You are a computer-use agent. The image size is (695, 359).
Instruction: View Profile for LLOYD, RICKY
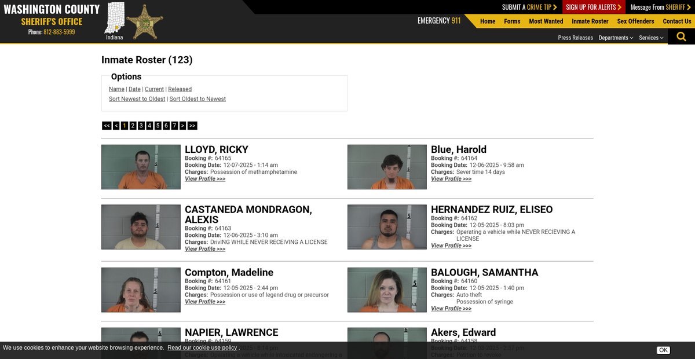coord(205,179)
